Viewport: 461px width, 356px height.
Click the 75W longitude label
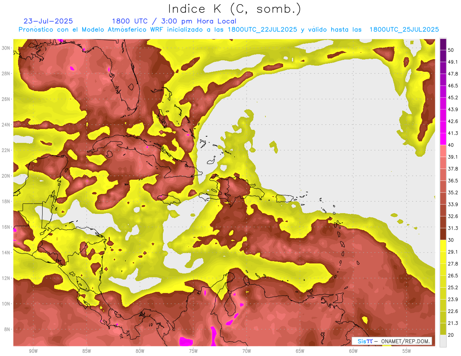193,351
